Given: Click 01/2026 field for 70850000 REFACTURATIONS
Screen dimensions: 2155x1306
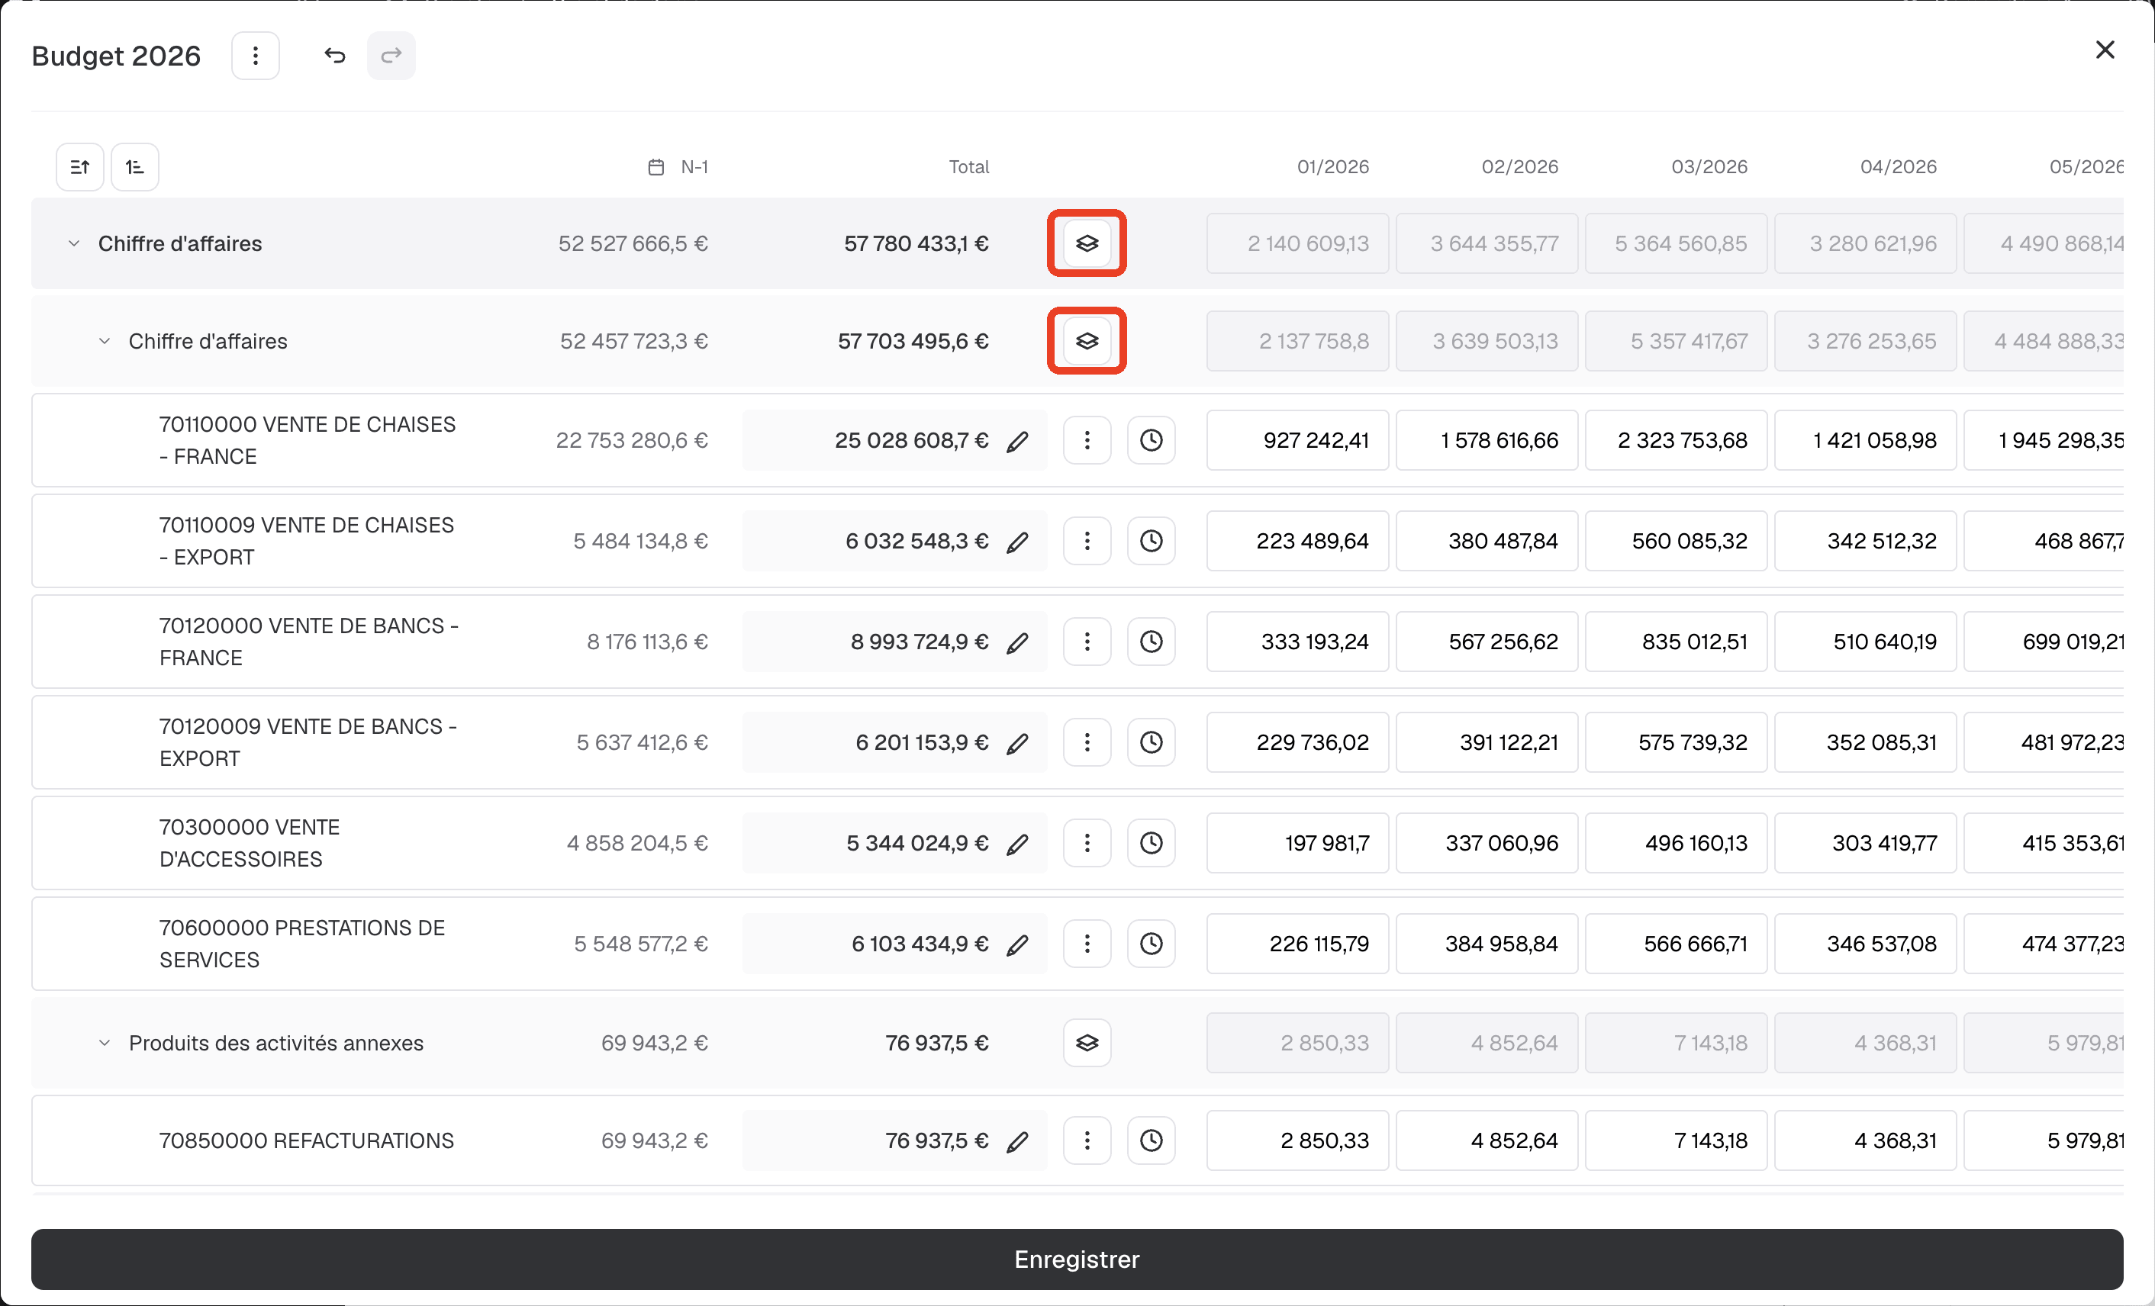Looking at the screenshot, I should pos(1298,1140).
